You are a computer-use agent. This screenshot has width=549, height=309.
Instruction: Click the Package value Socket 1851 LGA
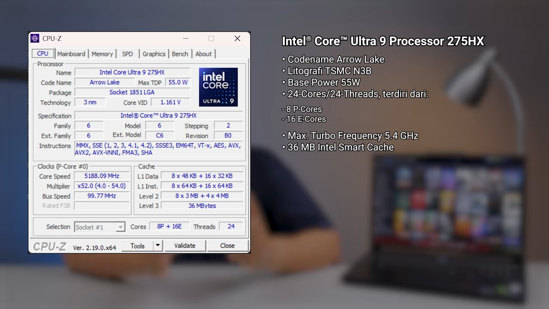click(132, 92)
